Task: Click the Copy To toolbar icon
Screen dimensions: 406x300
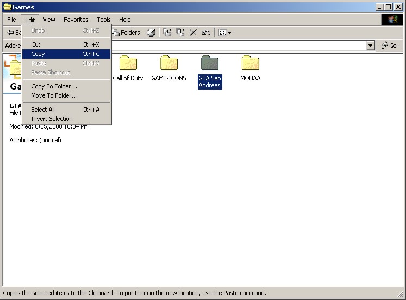Action: coord(180,33)
